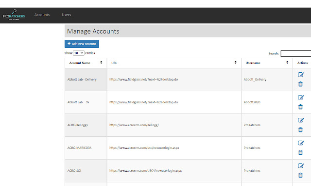Edit the ACRO-SOI account

[x=301, y=166]
